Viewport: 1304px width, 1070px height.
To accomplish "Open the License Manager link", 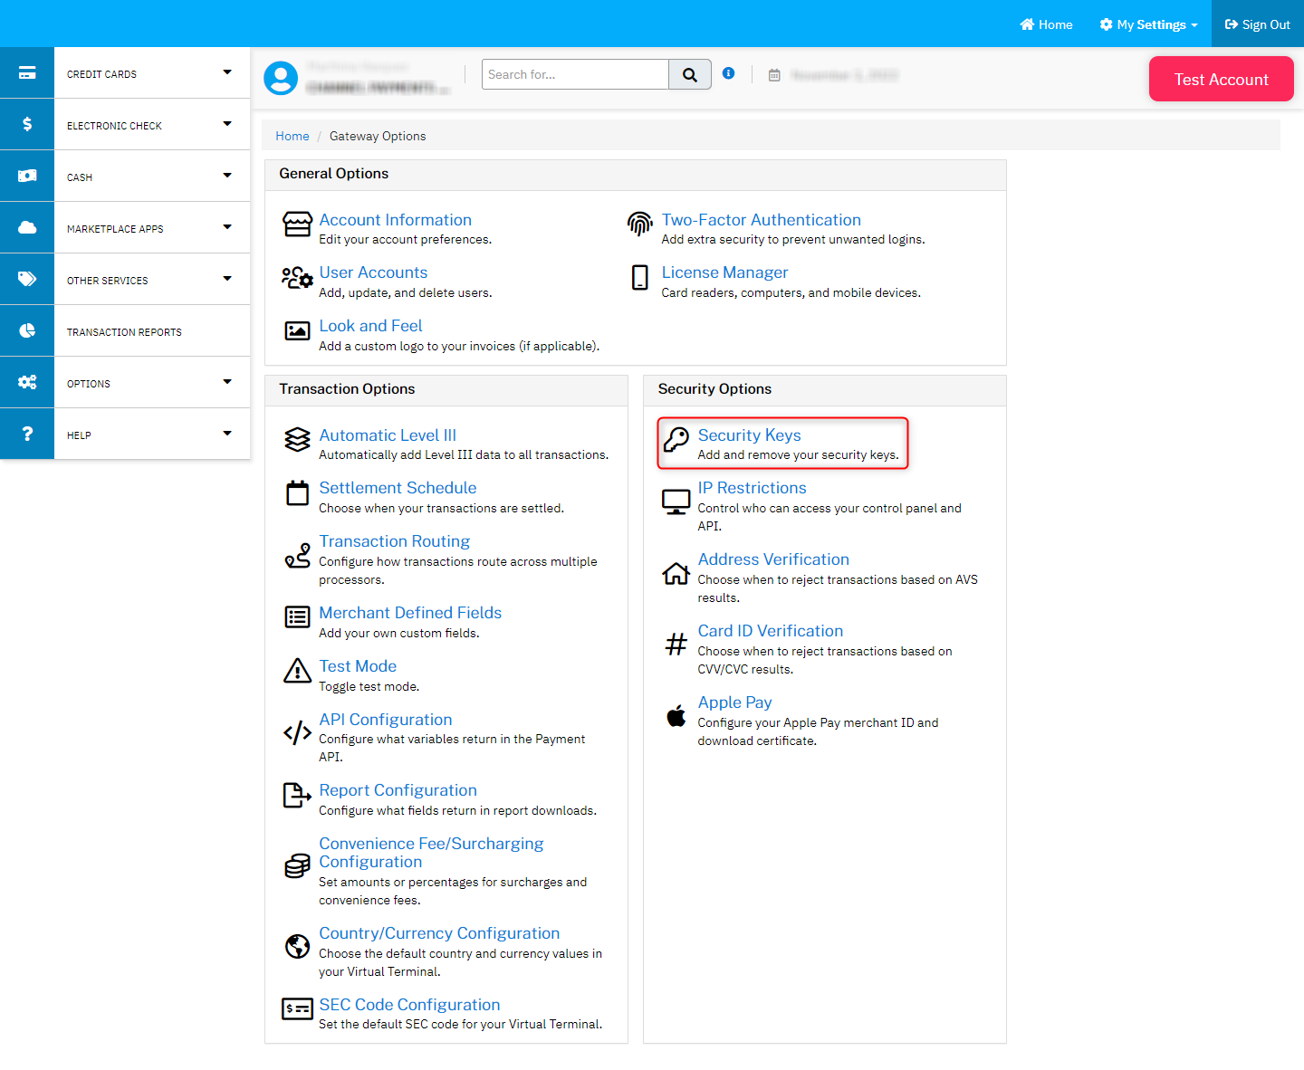I will tap(724, 272).
